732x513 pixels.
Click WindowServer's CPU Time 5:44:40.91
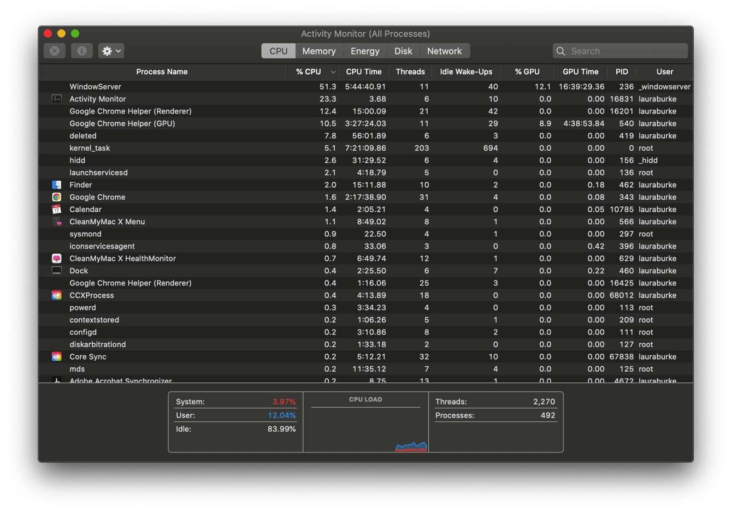[x=365, y=86]
